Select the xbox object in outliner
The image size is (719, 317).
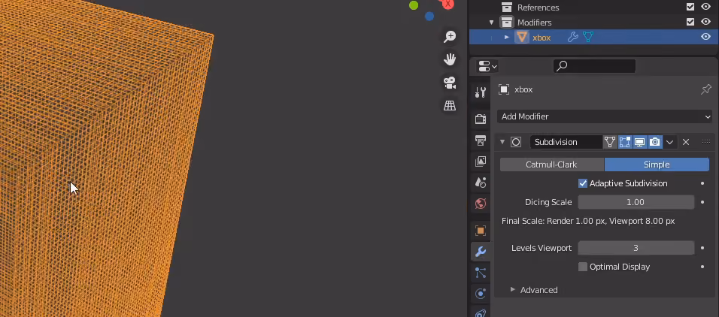(542, 38)
